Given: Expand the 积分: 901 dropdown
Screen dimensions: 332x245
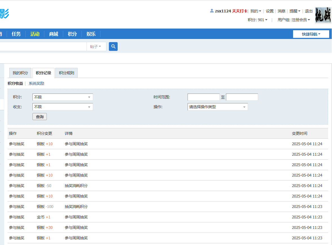Looking at the screenshot, I should coord(258,20).
